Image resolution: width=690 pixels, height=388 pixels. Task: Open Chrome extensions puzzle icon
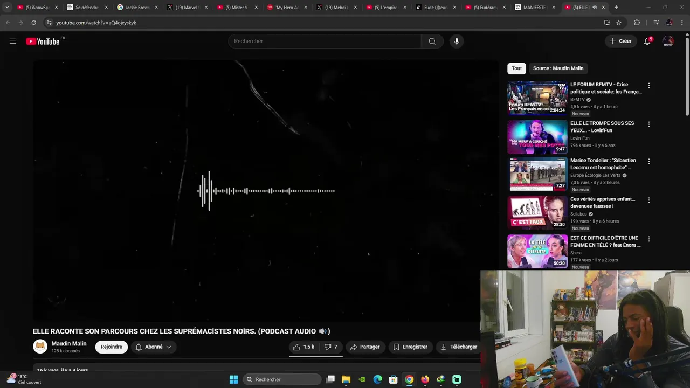637,23
